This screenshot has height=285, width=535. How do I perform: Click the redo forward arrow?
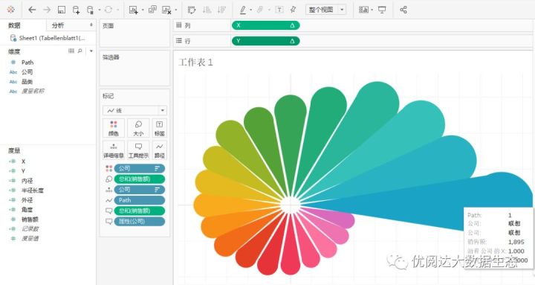point(47,10)
